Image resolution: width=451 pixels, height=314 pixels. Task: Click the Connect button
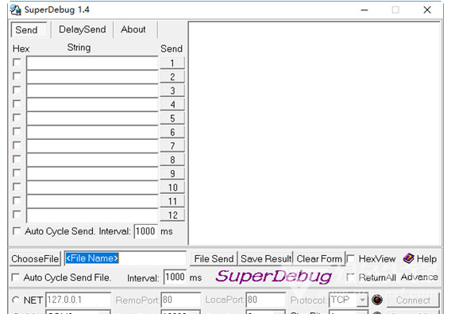413,300
